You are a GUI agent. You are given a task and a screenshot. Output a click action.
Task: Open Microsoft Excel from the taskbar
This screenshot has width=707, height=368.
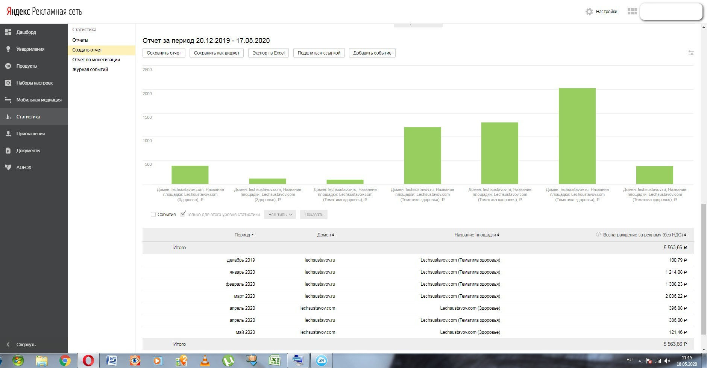(275, 361)
